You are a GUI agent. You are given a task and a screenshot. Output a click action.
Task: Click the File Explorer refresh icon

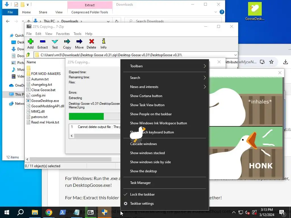(117, 21)
